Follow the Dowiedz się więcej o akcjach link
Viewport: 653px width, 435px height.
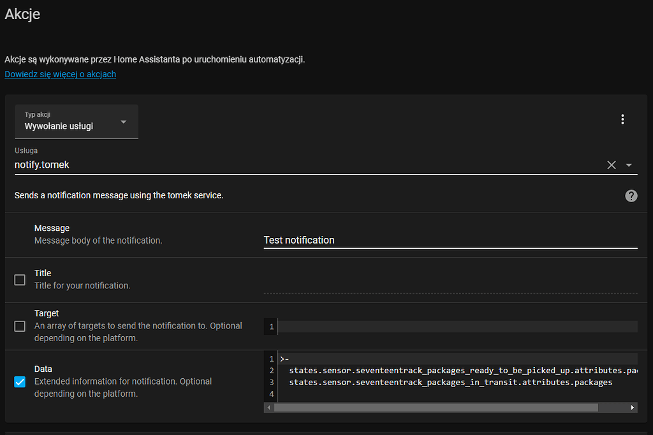[x=61, y=74]
